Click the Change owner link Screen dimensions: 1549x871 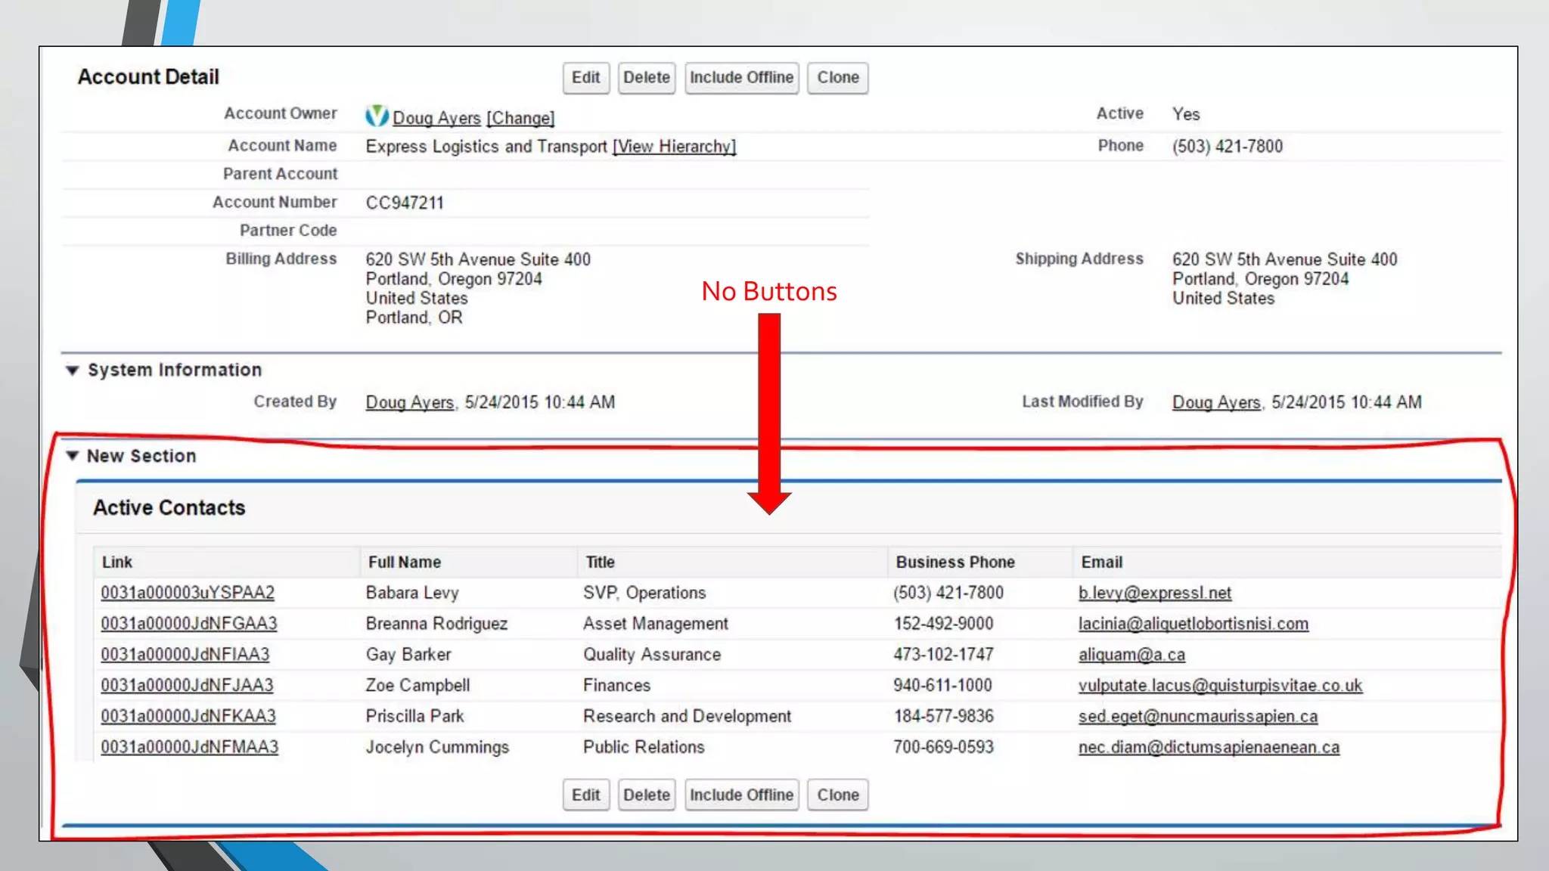click(520, 119)
